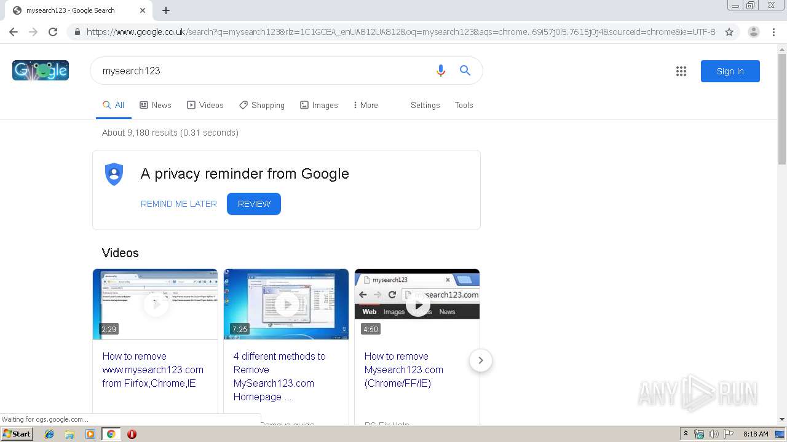Switch to the Shopping tab
Screen dimensions: 787x442
[x=262, y=105]
